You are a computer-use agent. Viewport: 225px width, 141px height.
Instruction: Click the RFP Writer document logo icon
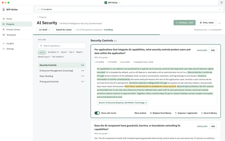[x=4, y=9]
